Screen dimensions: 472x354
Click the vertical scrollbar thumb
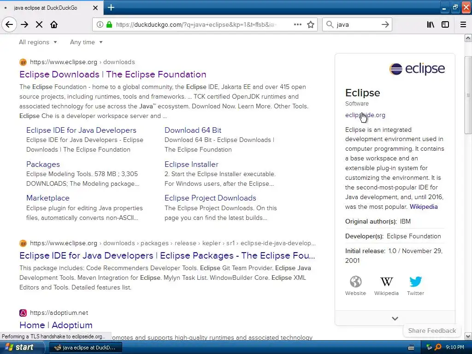click(x=468, y=95)
